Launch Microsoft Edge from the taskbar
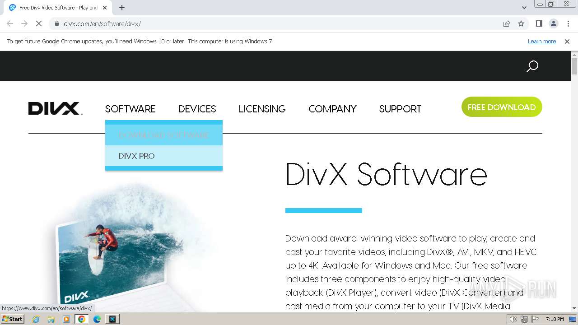Screen dimensions: 578x325 [97, 319]
